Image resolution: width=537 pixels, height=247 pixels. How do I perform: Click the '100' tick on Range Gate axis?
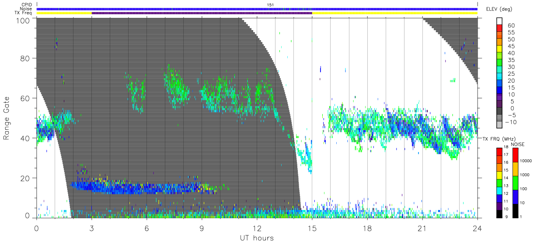tap(23, 20)
